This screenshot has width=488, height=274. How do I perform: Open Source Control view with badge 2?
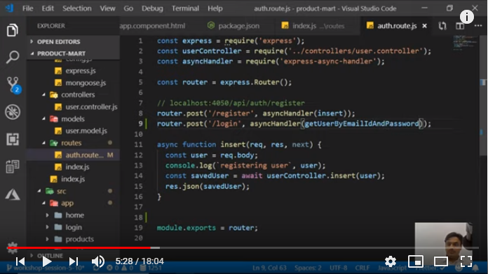pos(13,85)
